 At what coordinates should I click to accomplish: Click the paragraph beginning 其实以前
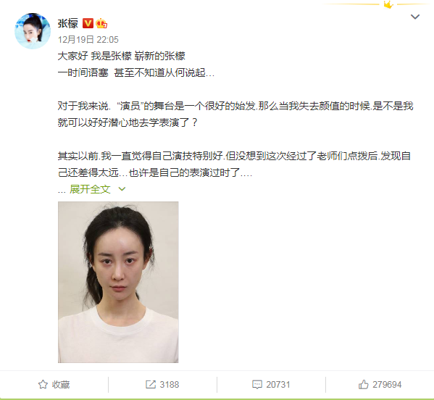tap(234, 164)
